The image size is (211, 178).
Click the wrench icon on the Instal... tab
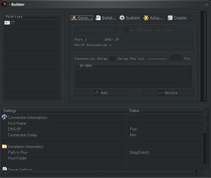click(x=98, y=18)
